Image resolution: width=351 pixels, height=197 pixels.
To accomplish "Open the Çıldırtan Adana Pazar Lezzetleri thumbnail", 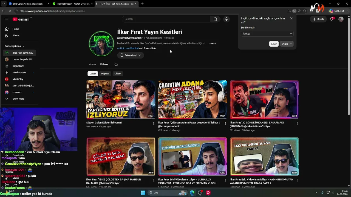I will pyautogui.click(x=193, y=100).
